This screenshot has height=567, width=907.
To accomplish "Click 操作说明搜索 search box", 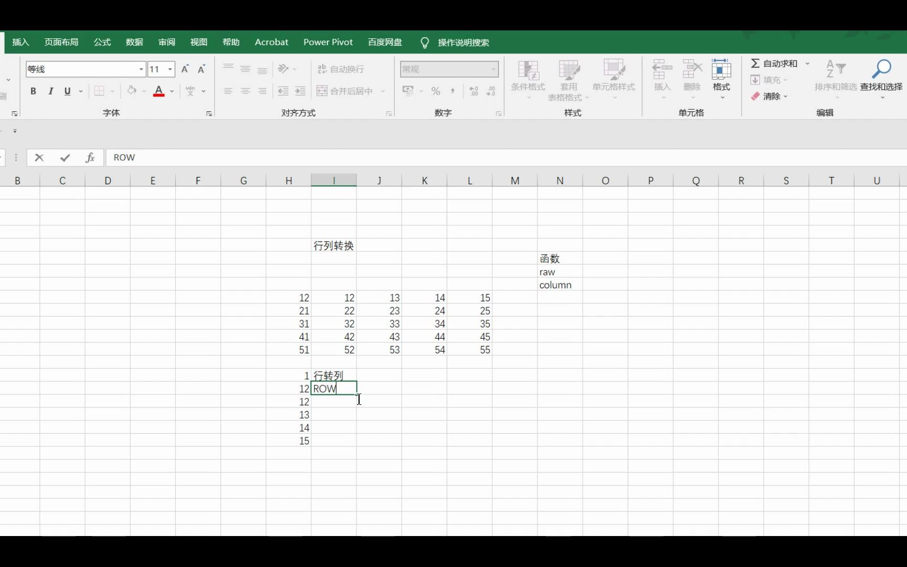I will 462,43.
